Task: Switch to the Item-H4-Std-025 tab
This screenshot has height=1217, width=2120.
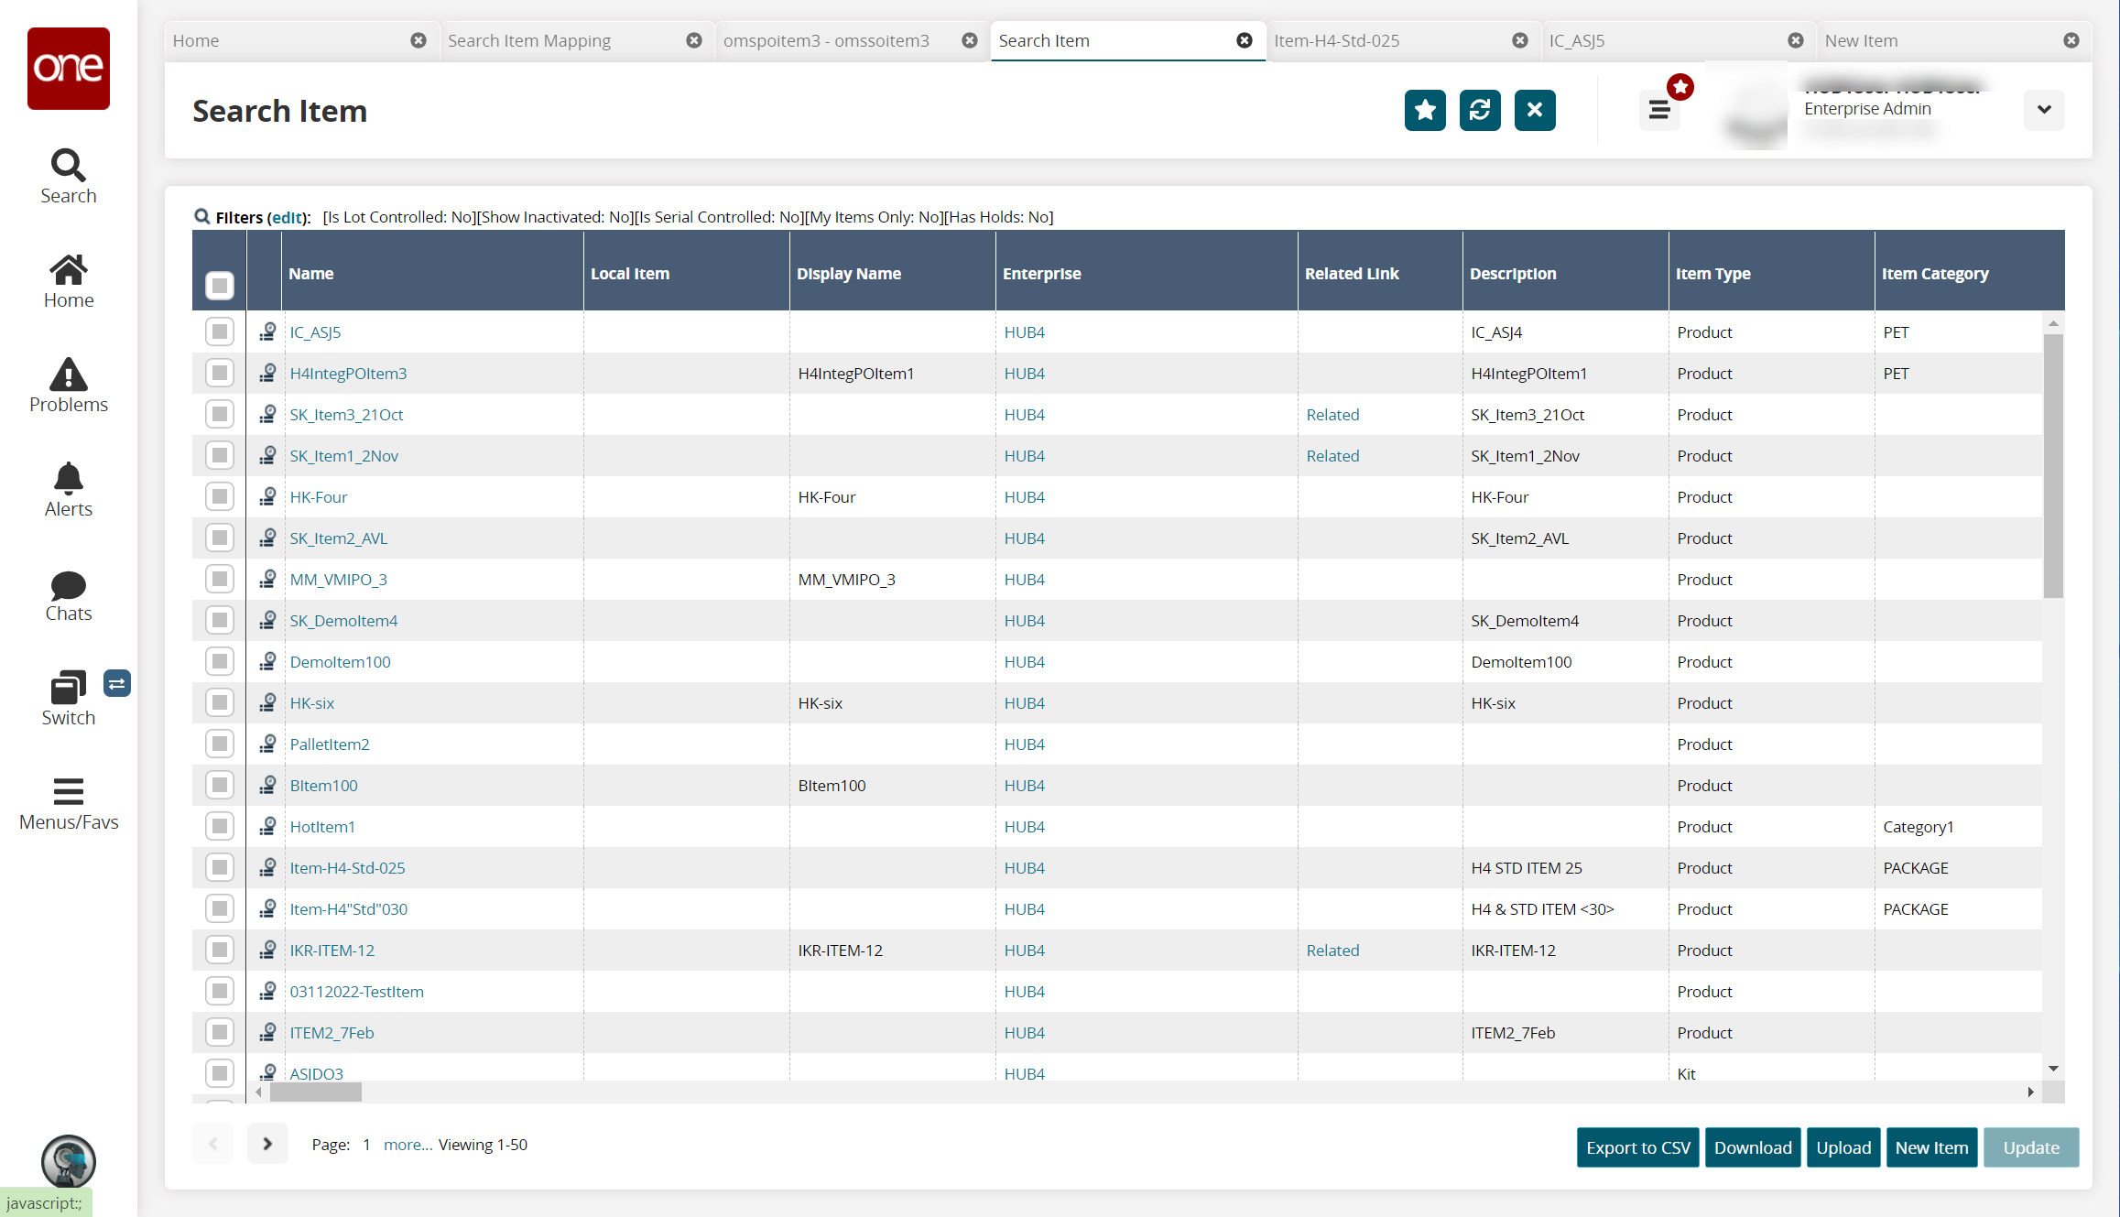Action: pyautogui.click(x=1336, y=40)
